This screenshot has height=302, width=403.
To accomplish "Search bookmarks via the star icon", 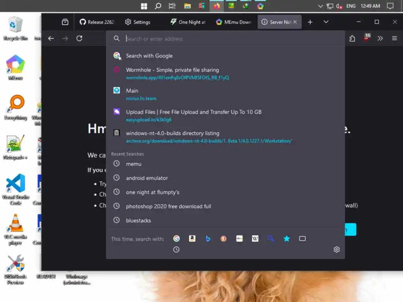I will click(287, 239).
